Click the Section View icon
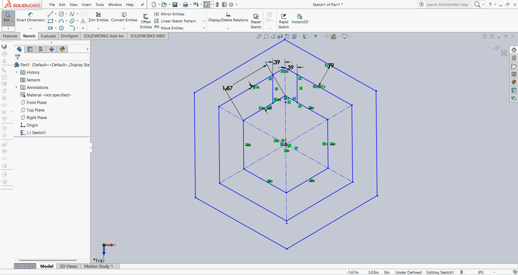Viewport: 518px width, 275px height. [280, 36]
